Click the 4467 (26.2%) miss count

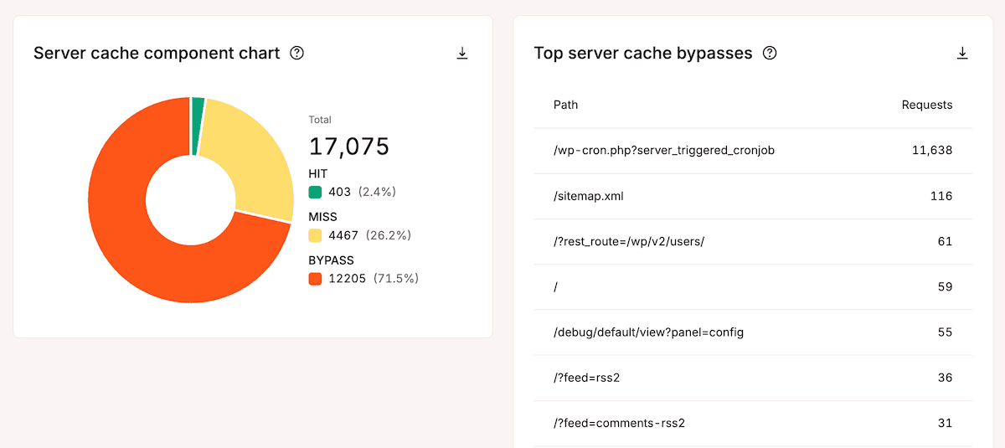(x=369, y=235)
